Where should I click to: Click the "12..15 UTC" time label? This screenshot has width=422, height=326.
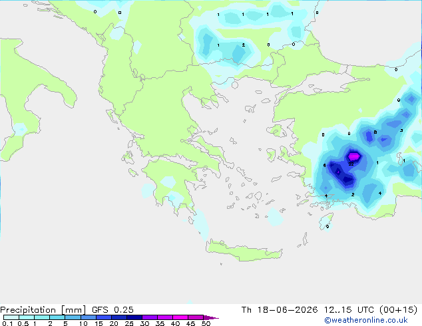(349, 310)
